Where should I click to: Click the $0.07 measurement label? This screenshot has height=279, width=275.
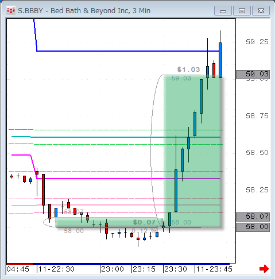coord(144,222)
